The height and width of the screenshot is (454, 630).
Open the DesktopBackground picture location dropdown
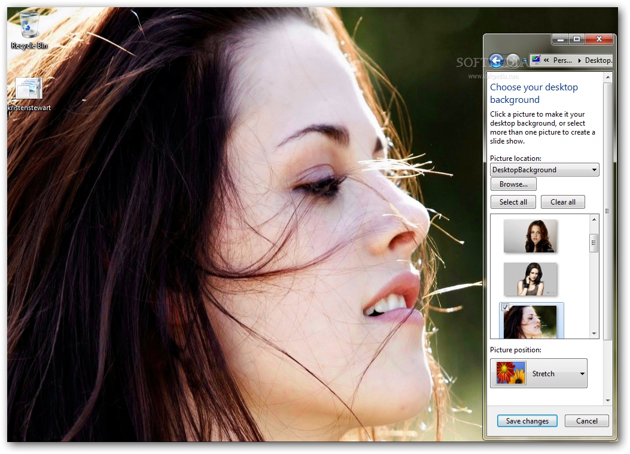click(x=544, y=169)
